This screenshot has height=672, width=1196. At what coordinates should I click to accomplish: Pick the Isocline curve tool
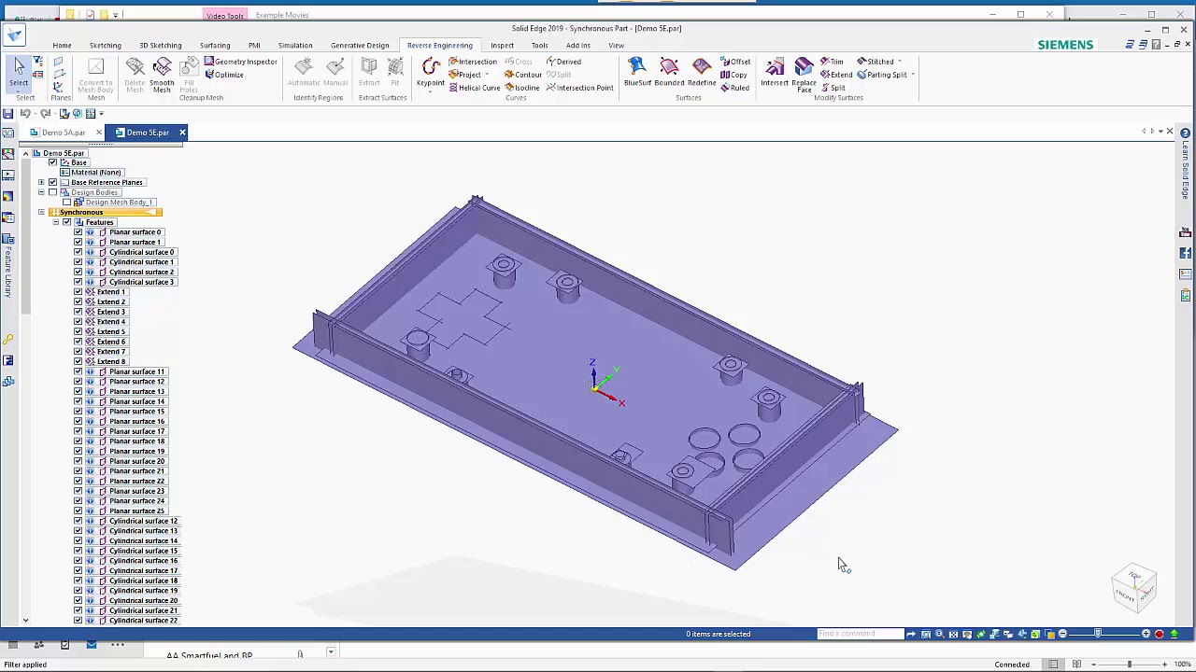click(x=521, y=88)
